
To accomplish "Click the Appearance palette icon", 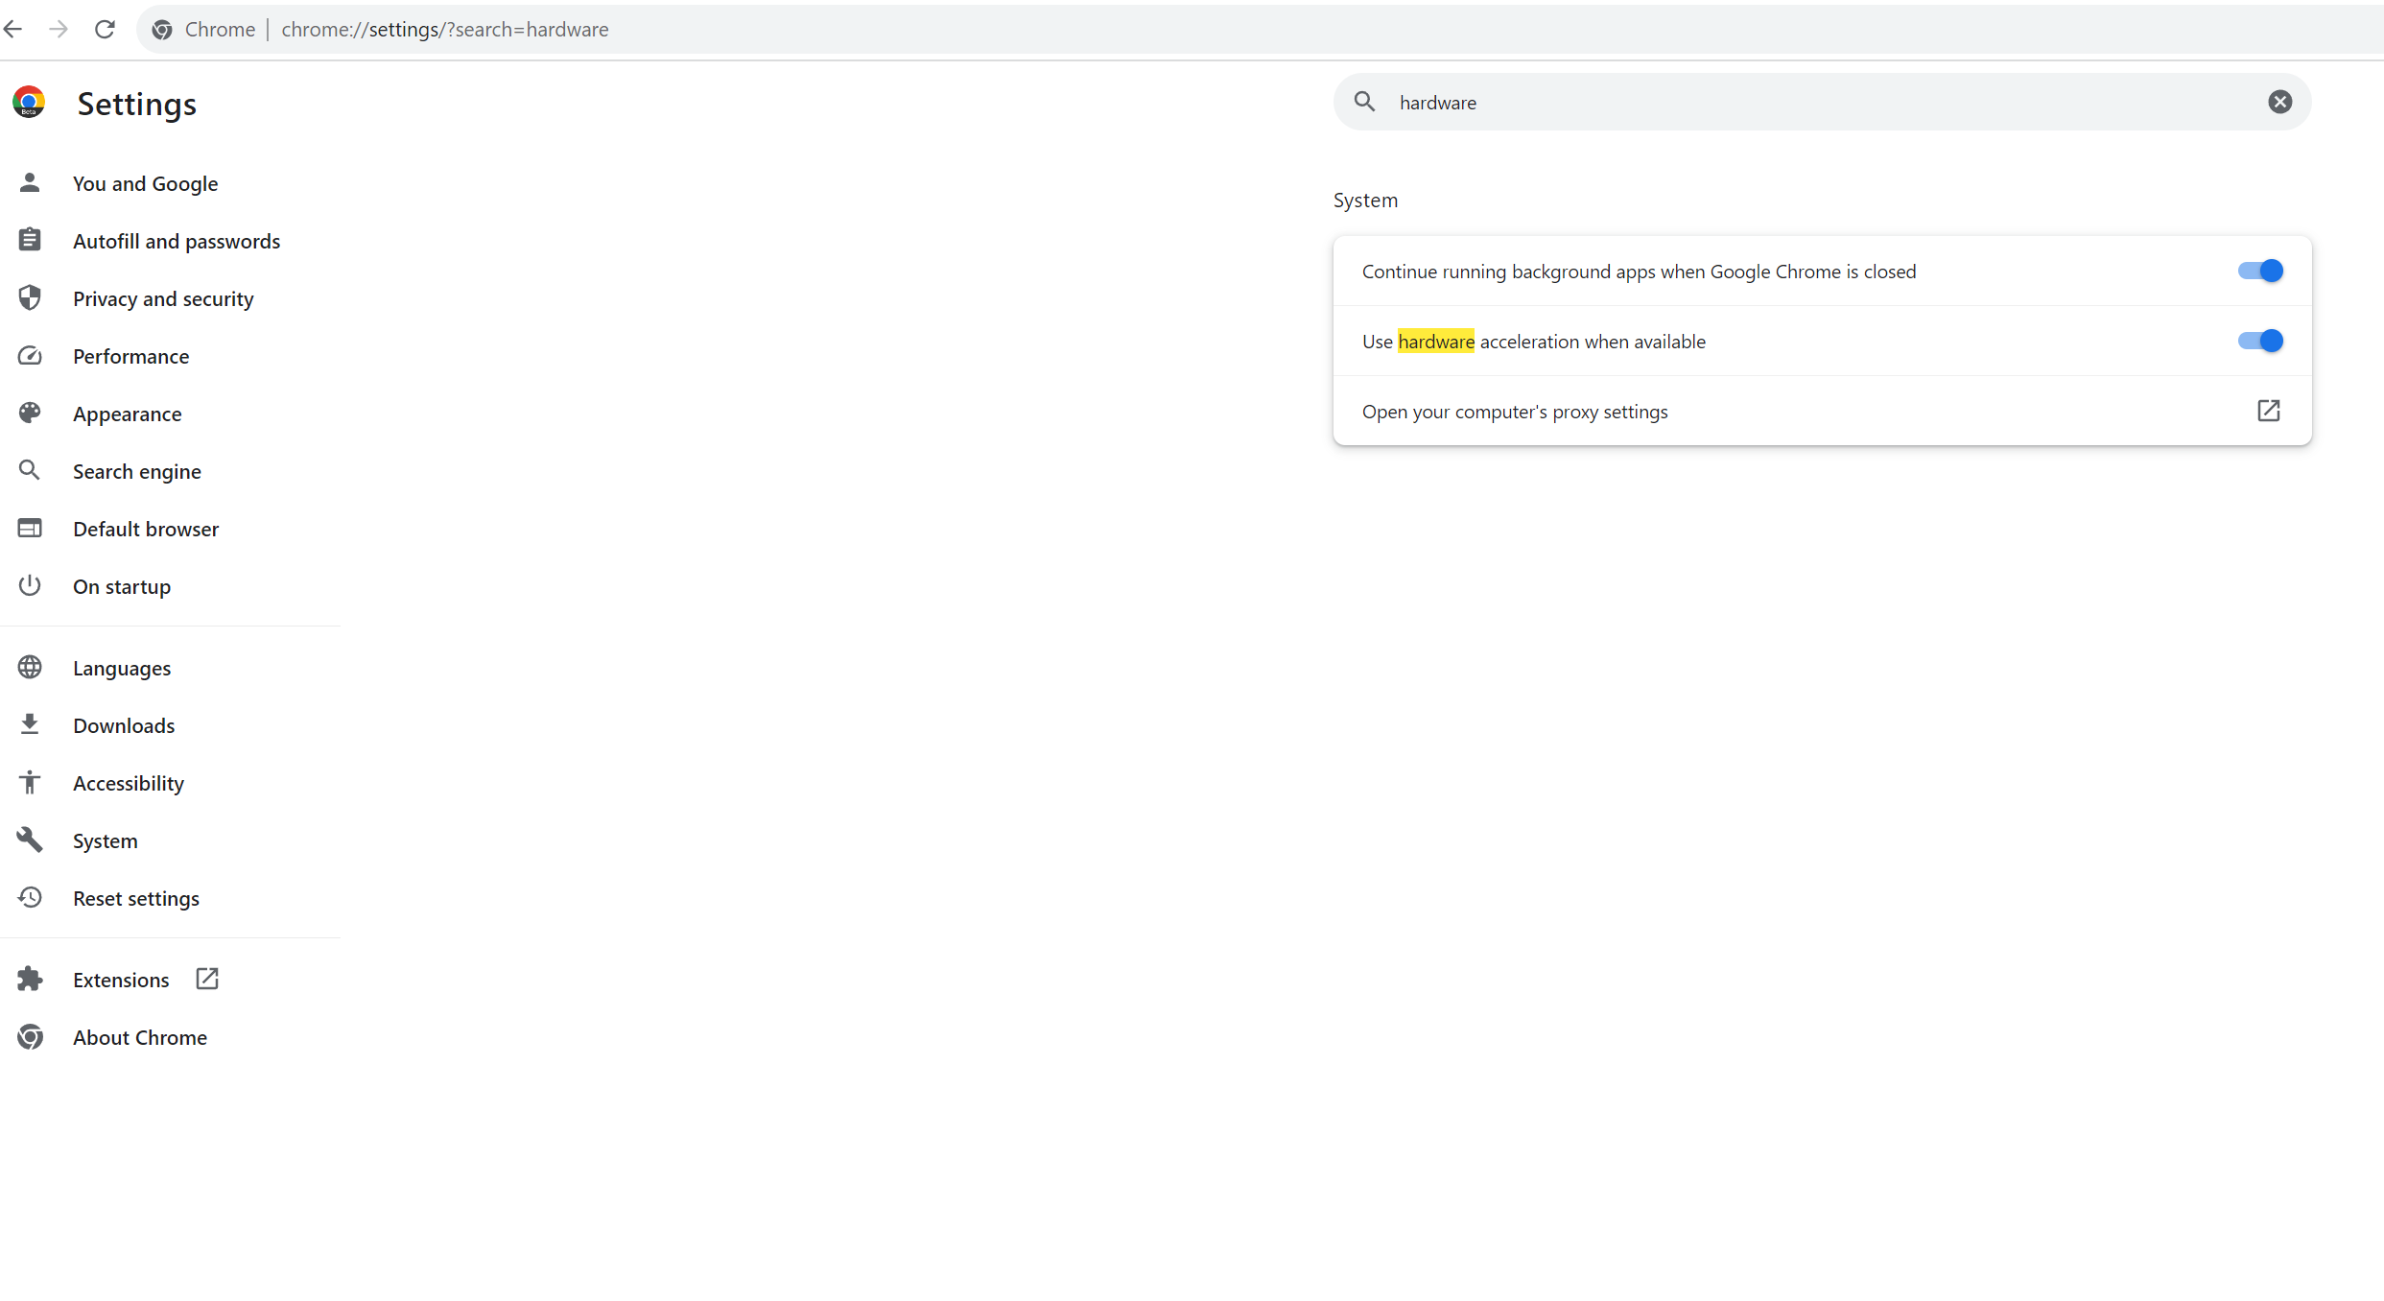I will tap(30, 414).
